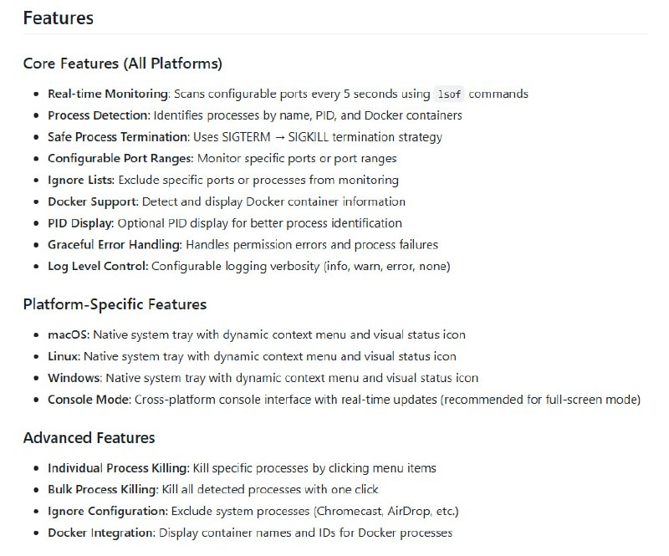Click the "PID Display" bullet label

81,223
